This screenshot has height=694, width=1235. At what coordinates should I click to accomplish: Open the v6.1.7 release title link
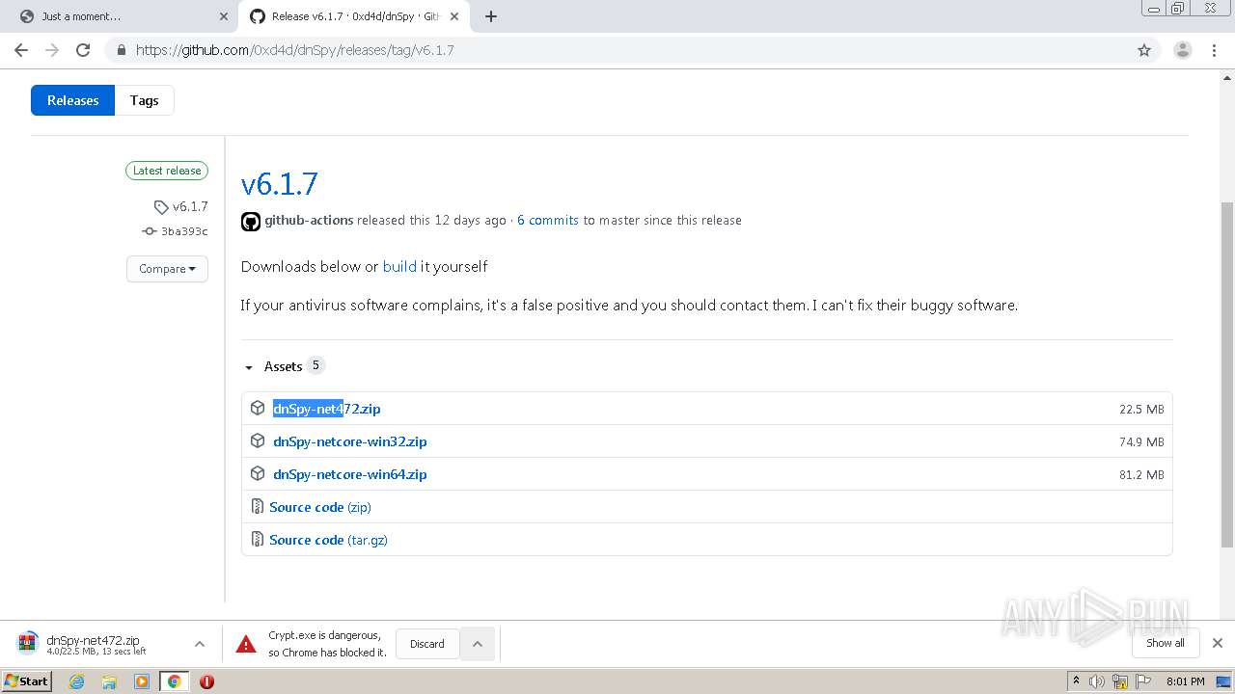tap(279, 183)
